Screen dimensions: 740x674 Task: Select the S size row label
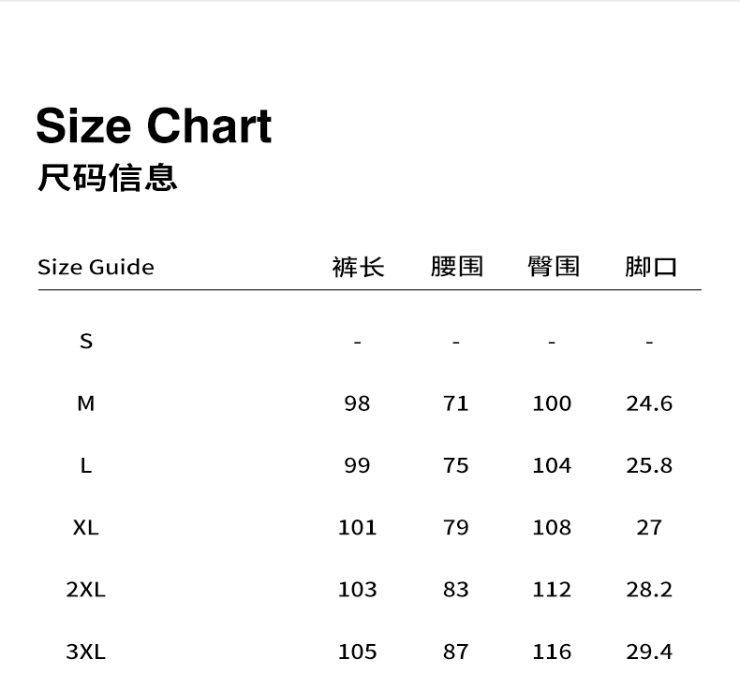pyautogui.click(x=86, y=341)
